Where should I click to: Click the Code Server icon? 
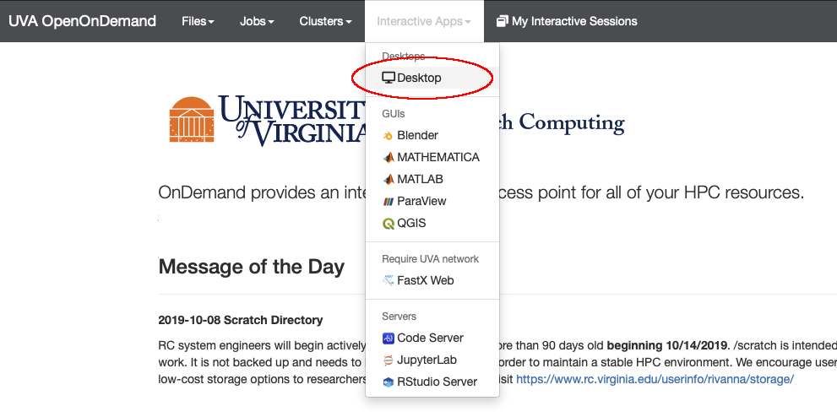389,338
